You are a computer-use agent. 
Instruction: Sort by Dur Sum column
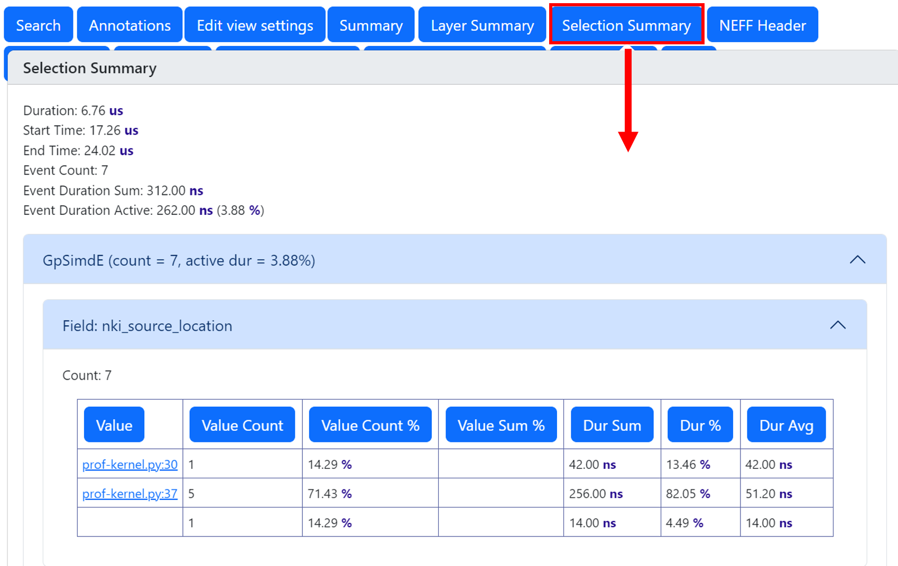click(x=612, y=425)
